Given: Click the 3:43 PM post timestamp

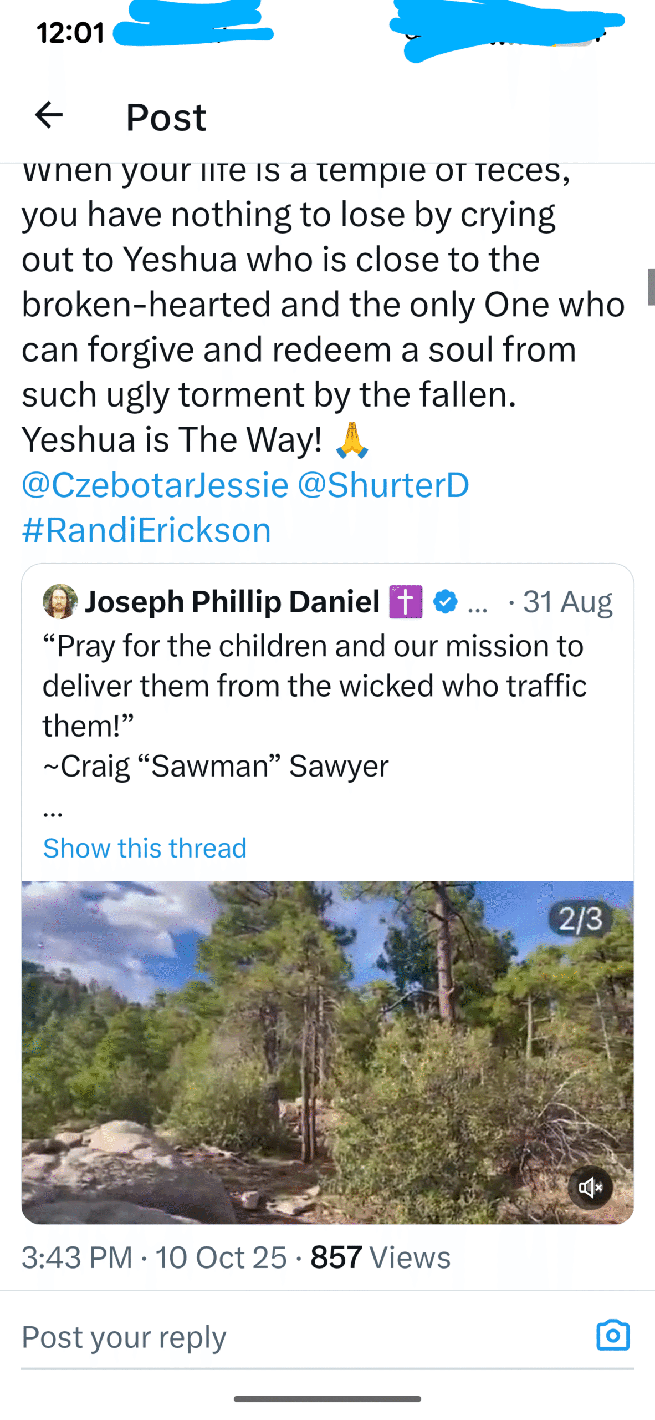Looking at the screenshot, I should tap(77, 1257).
